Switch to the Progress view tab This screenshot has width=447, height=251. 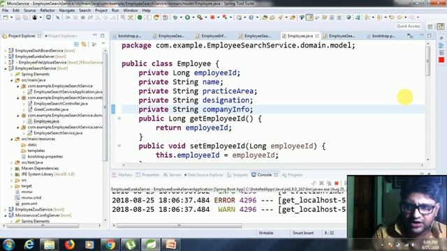click(293, 175)
